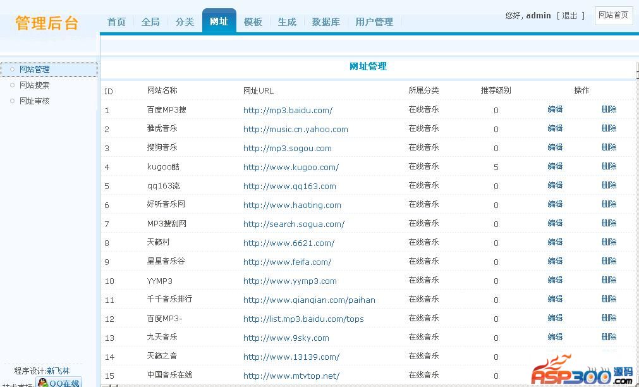Open the http://www.qianqian.com/paihan link
This screenshot has width=639, height=387.
pos(309,300)
